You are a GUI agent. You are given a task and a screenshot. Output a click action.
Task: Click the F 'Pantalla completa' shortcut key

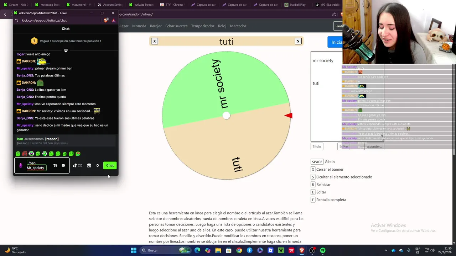(313, 200)
